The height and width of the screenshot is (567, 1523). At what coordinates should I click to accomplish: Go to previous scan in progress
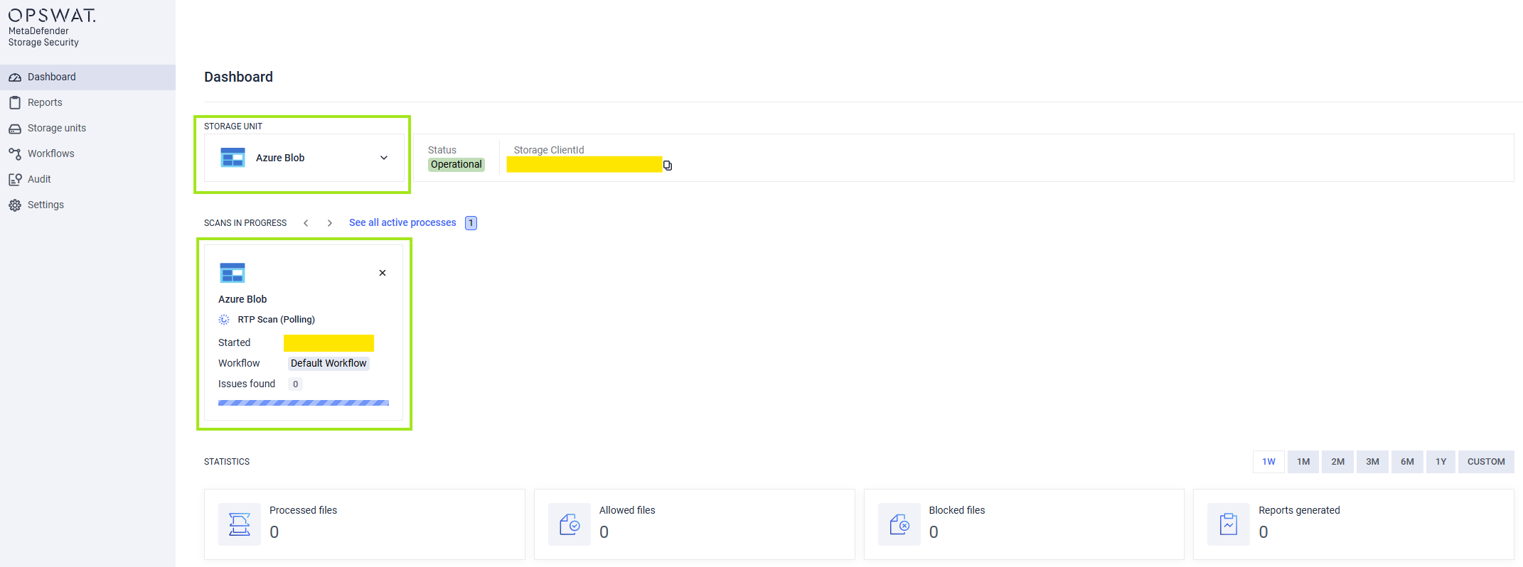pos(306,223)
